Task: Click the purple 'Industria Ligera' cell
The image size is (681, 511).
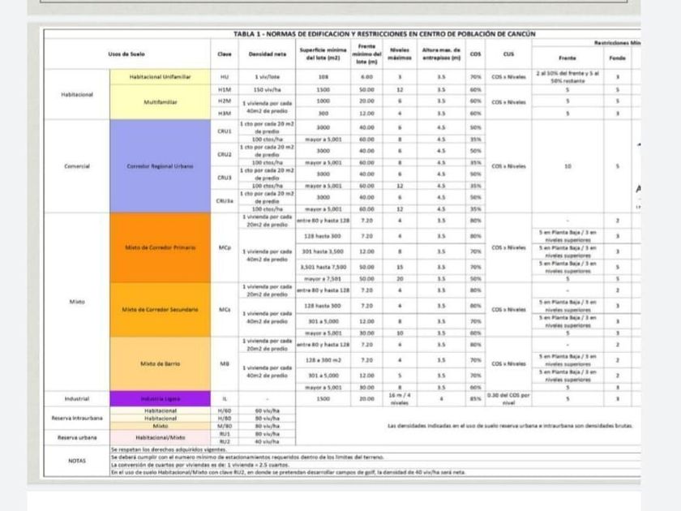Action: 161,398
